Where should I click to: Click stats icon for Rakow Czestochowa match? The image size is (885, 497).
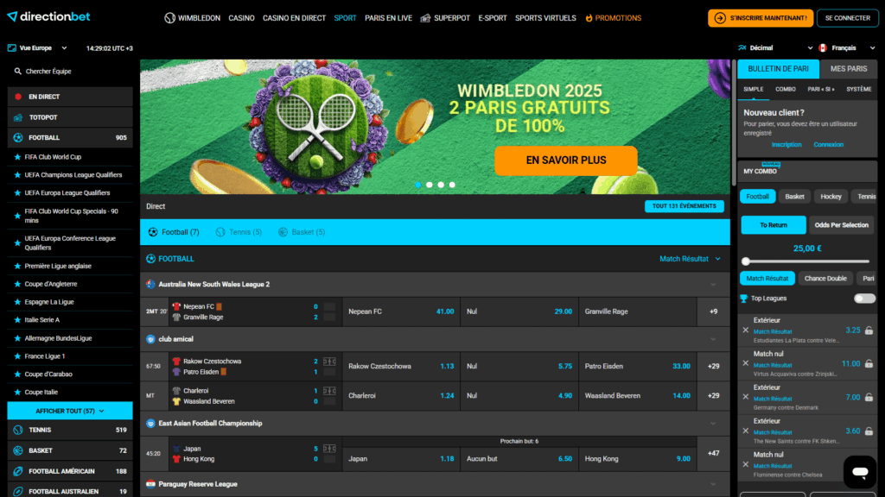pos(329,362)
